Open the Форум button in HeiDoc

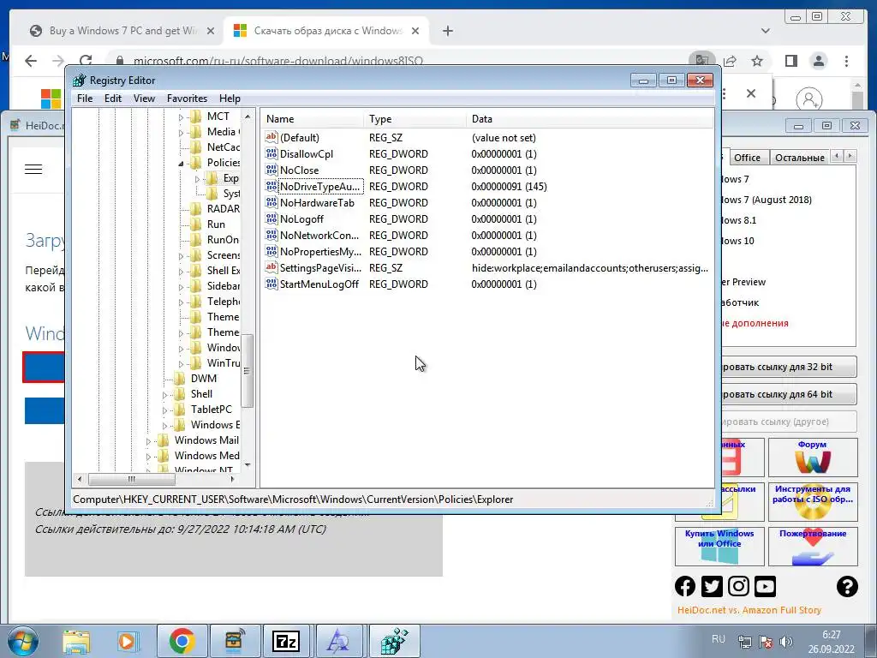click(x=813, y=458)
